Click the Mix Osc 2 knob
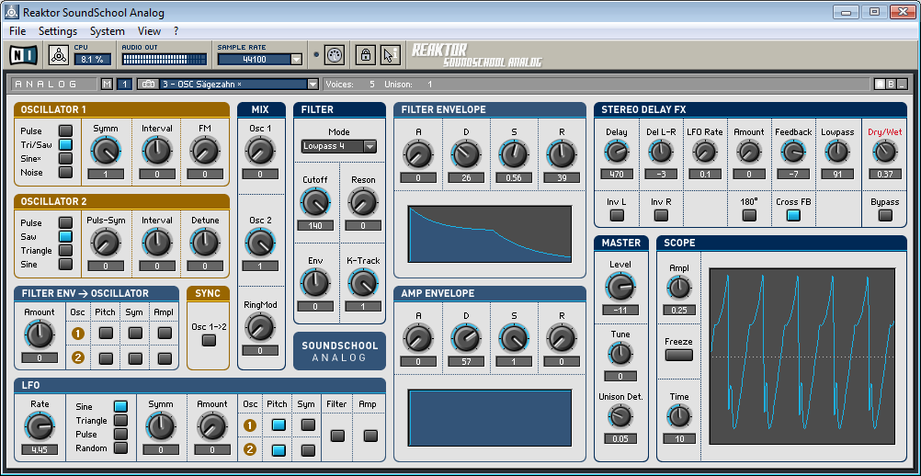Screen dimensions: 921x476 pyautogui.click(x=260, y=243)
